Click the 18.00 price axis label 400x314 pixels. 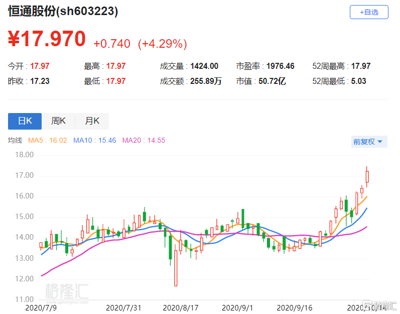coord(24,155)
